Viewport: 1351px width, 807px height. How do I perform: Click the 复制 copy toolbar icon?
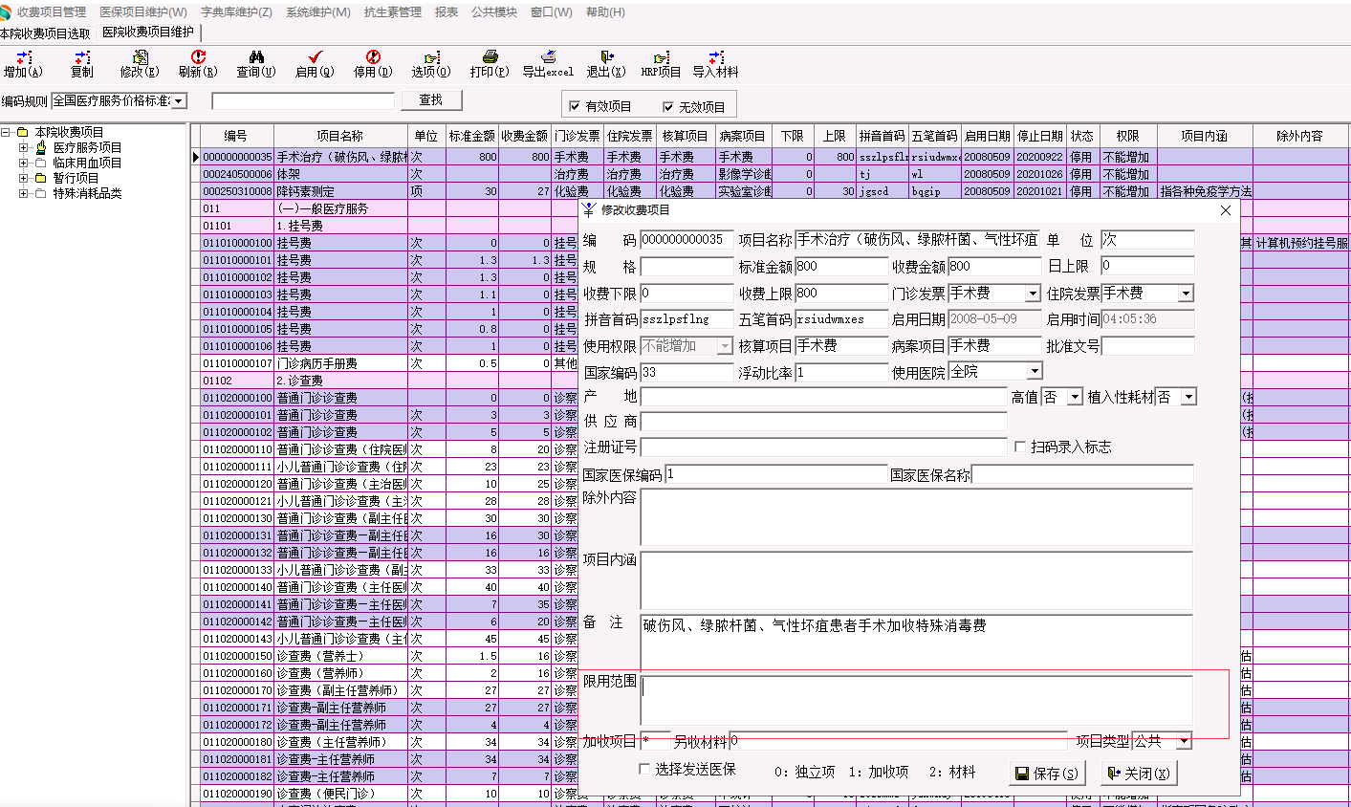[x=82, y=64]
